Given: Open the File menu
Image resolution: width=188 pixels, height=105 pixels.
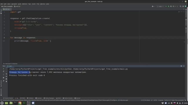Looking at the screenshot, I should click(x=2, y=4).
